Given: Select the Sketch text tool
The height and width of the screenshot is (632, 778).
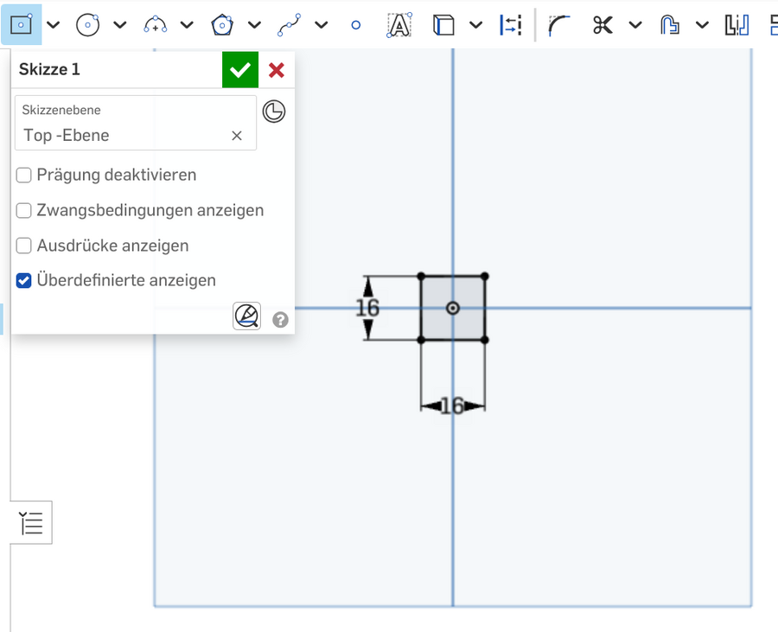Looking at the screenshot, I should point(398,24).
